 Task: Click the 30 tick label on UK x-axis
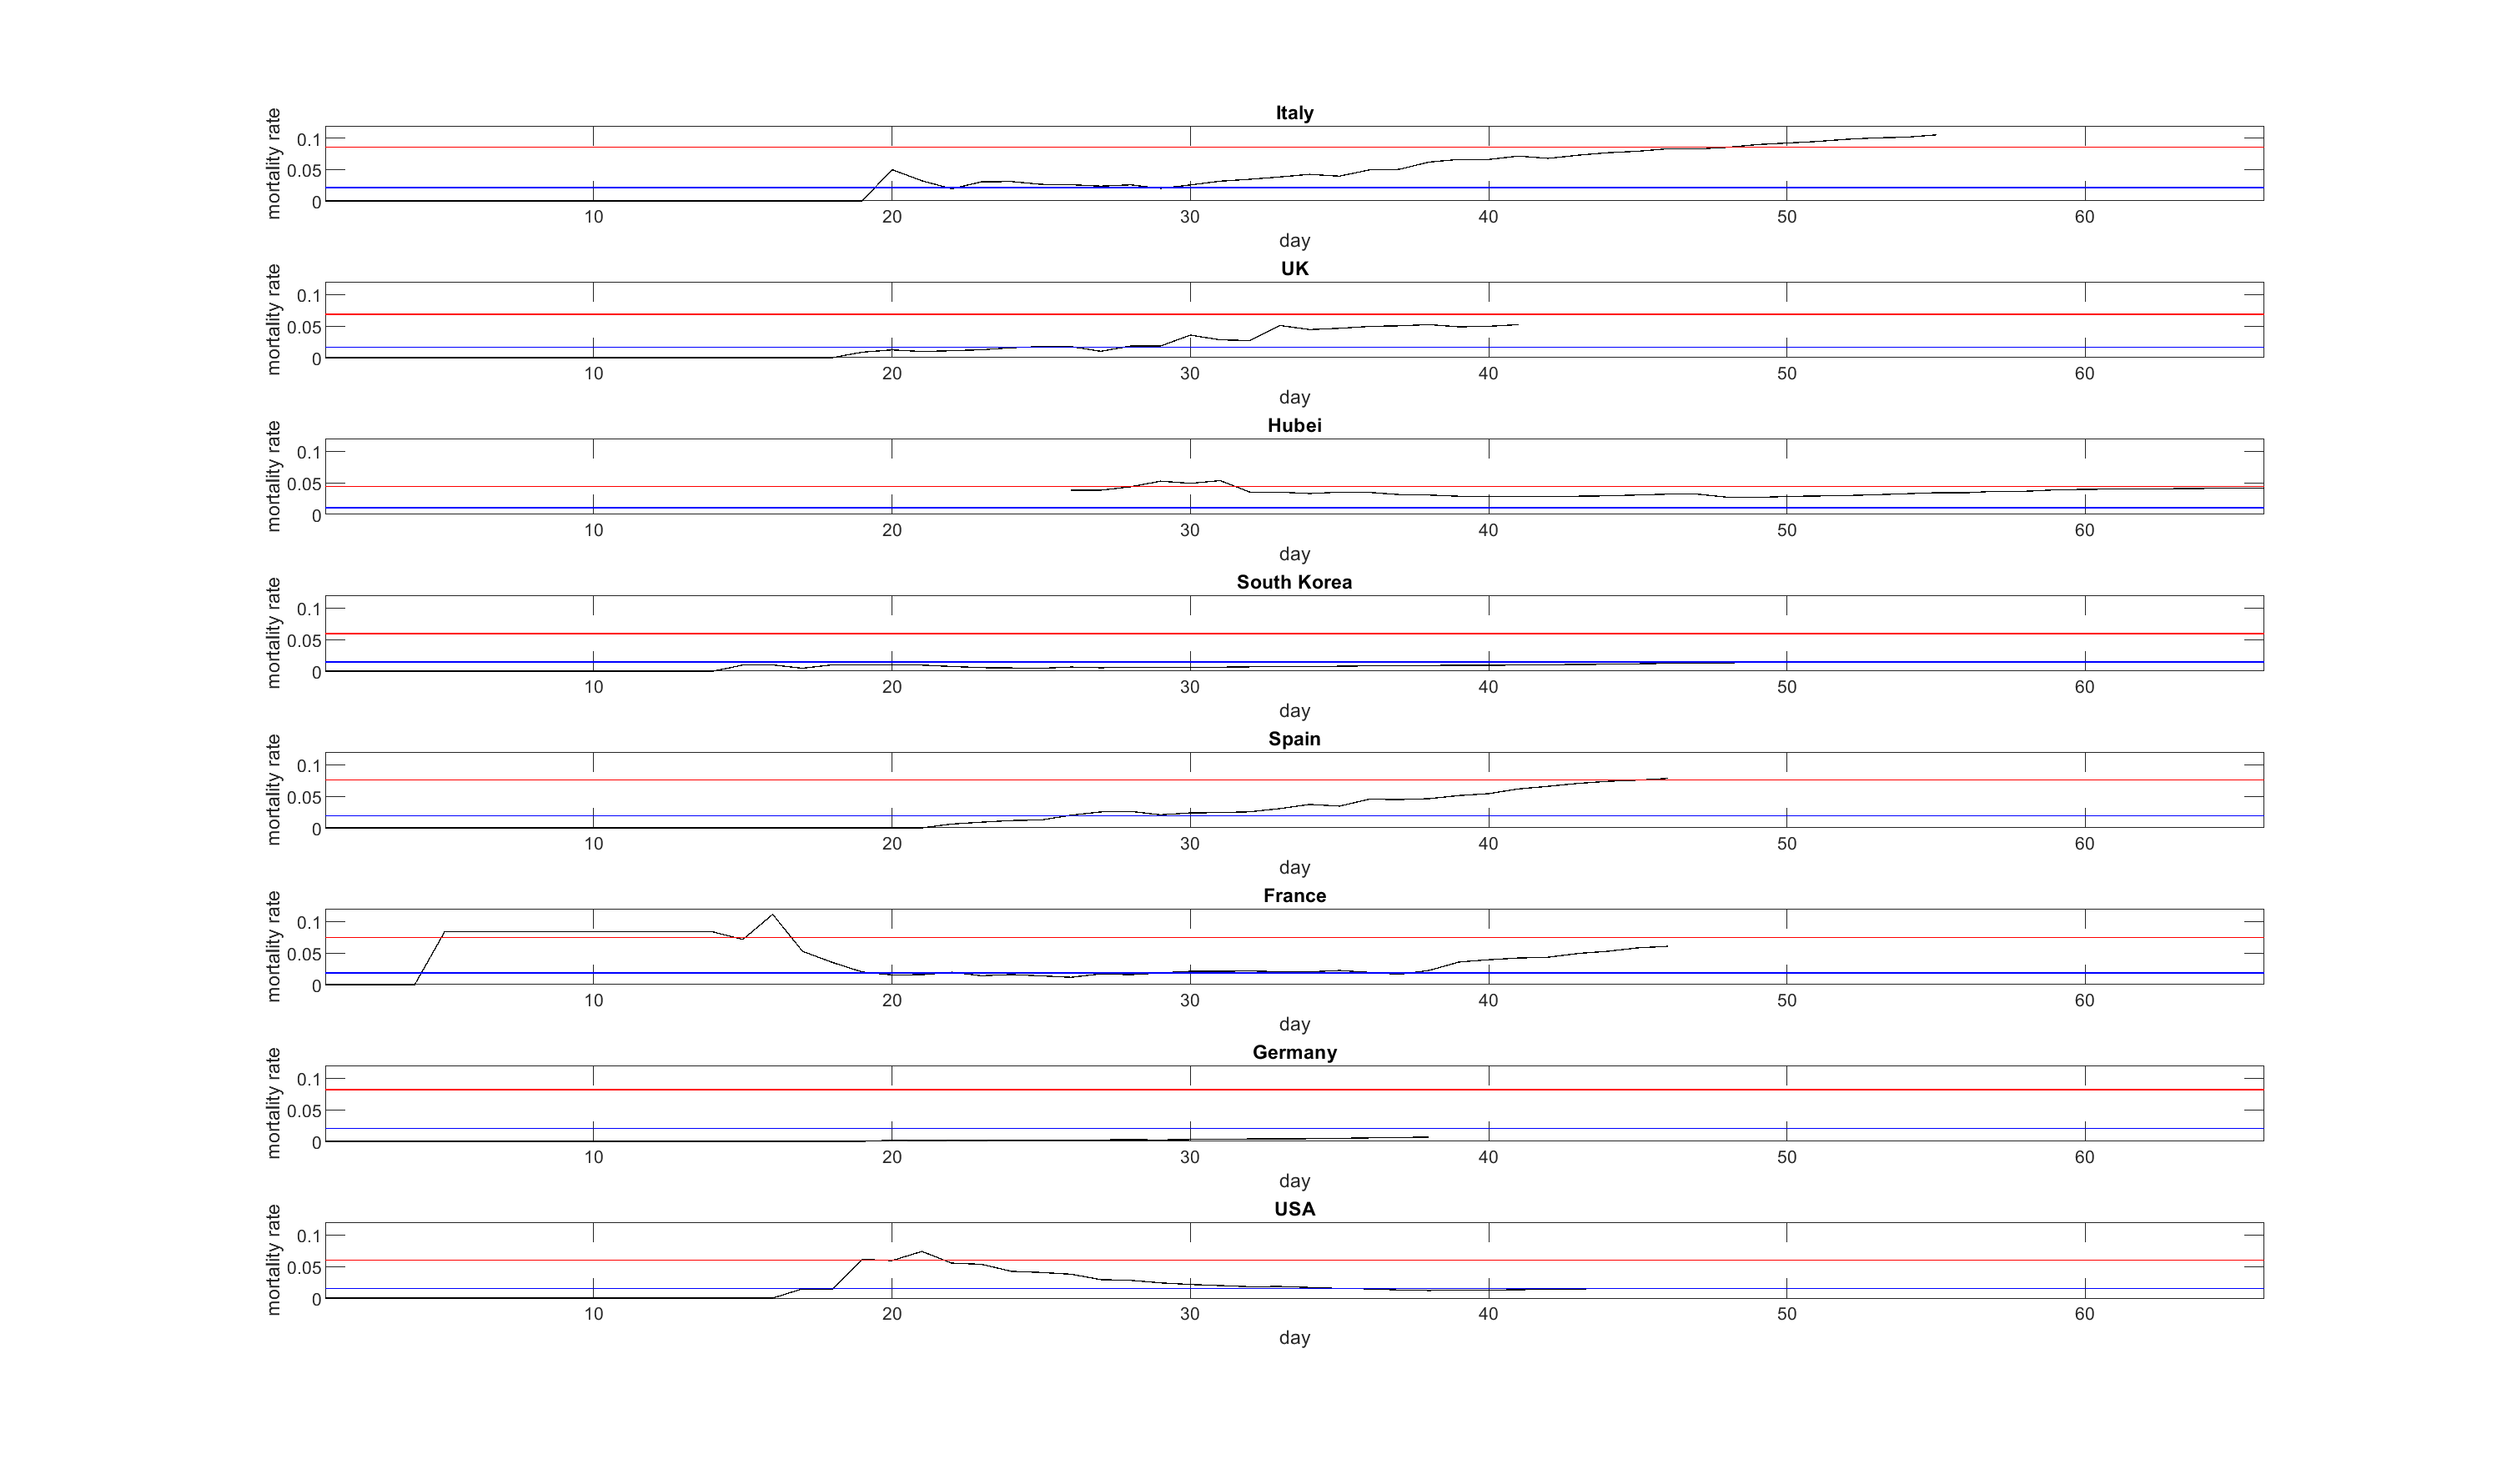pyautogui.click(x=1189, y=374)
